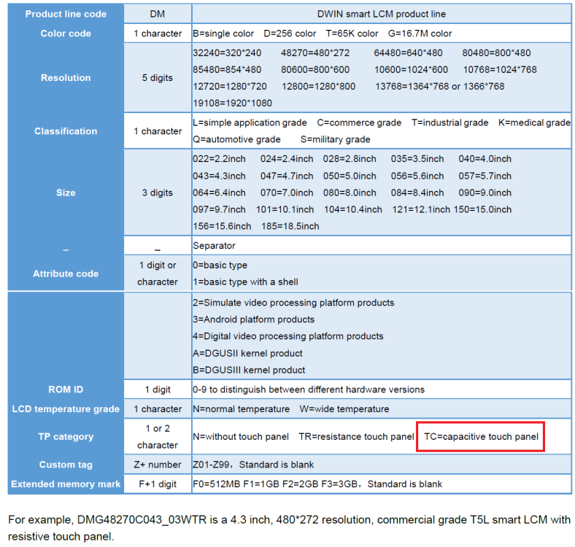575x547 pixels.
Task: Select 'TC=capacitive touch panel' entry
Action: pyautogui.click(x=481, y=437)
